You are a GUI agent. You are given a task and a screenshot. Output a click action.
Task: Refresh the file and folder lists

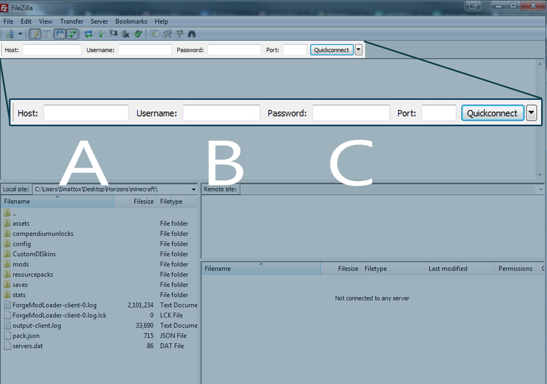88,34
